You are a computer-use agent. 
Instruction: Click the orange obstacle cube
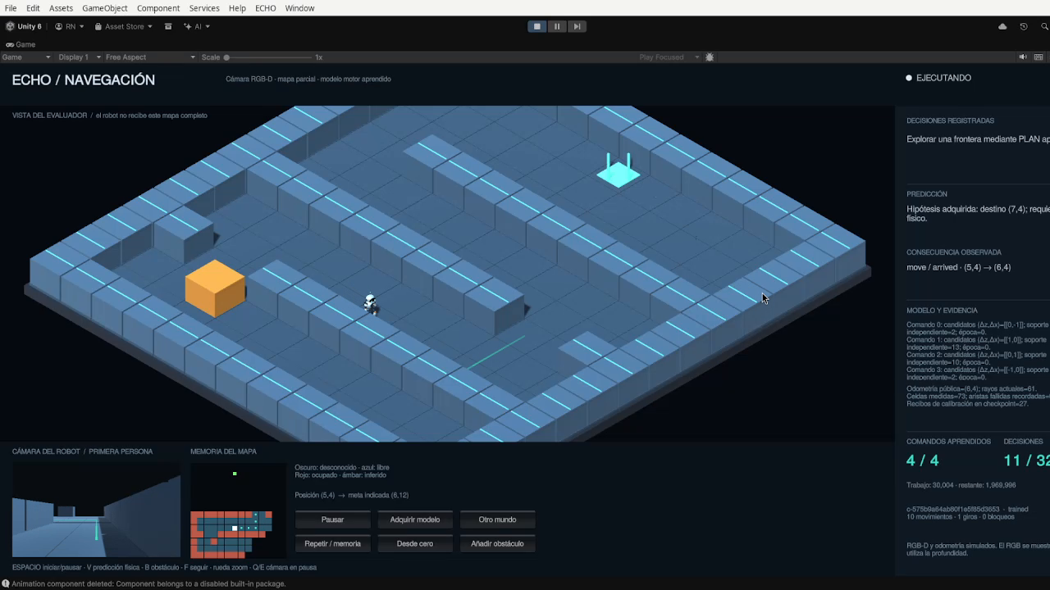215,288
